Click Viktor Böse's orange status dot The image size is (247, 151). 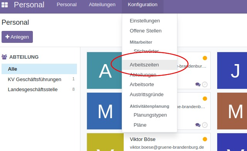[x=205, y=139]
